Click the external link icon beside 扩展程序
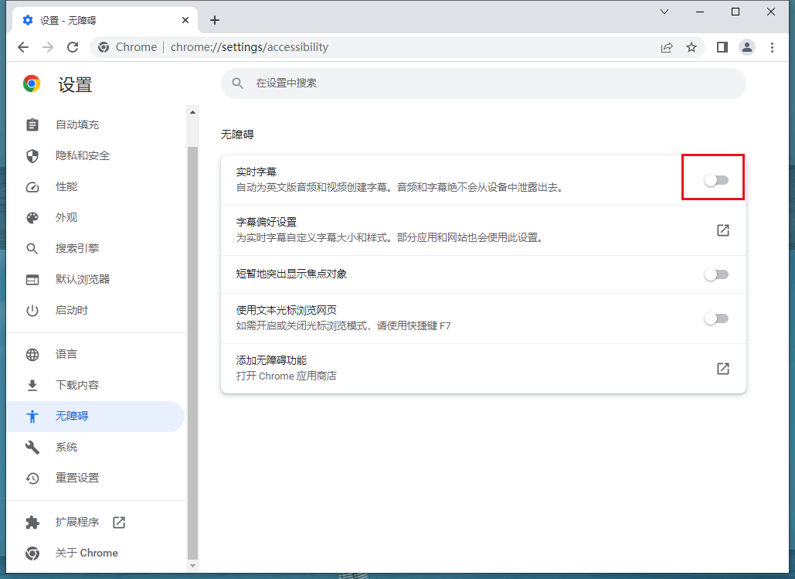795x579 pixels. [119, 522]
